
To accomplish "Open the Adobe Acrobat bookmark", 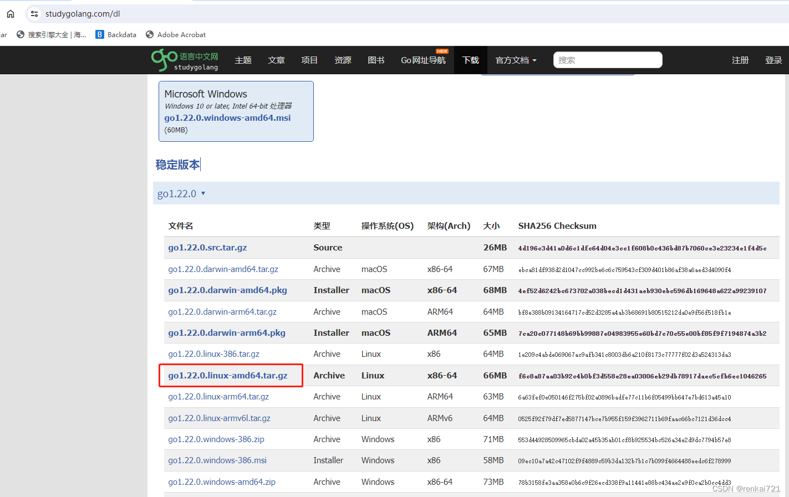I will 176,34.
